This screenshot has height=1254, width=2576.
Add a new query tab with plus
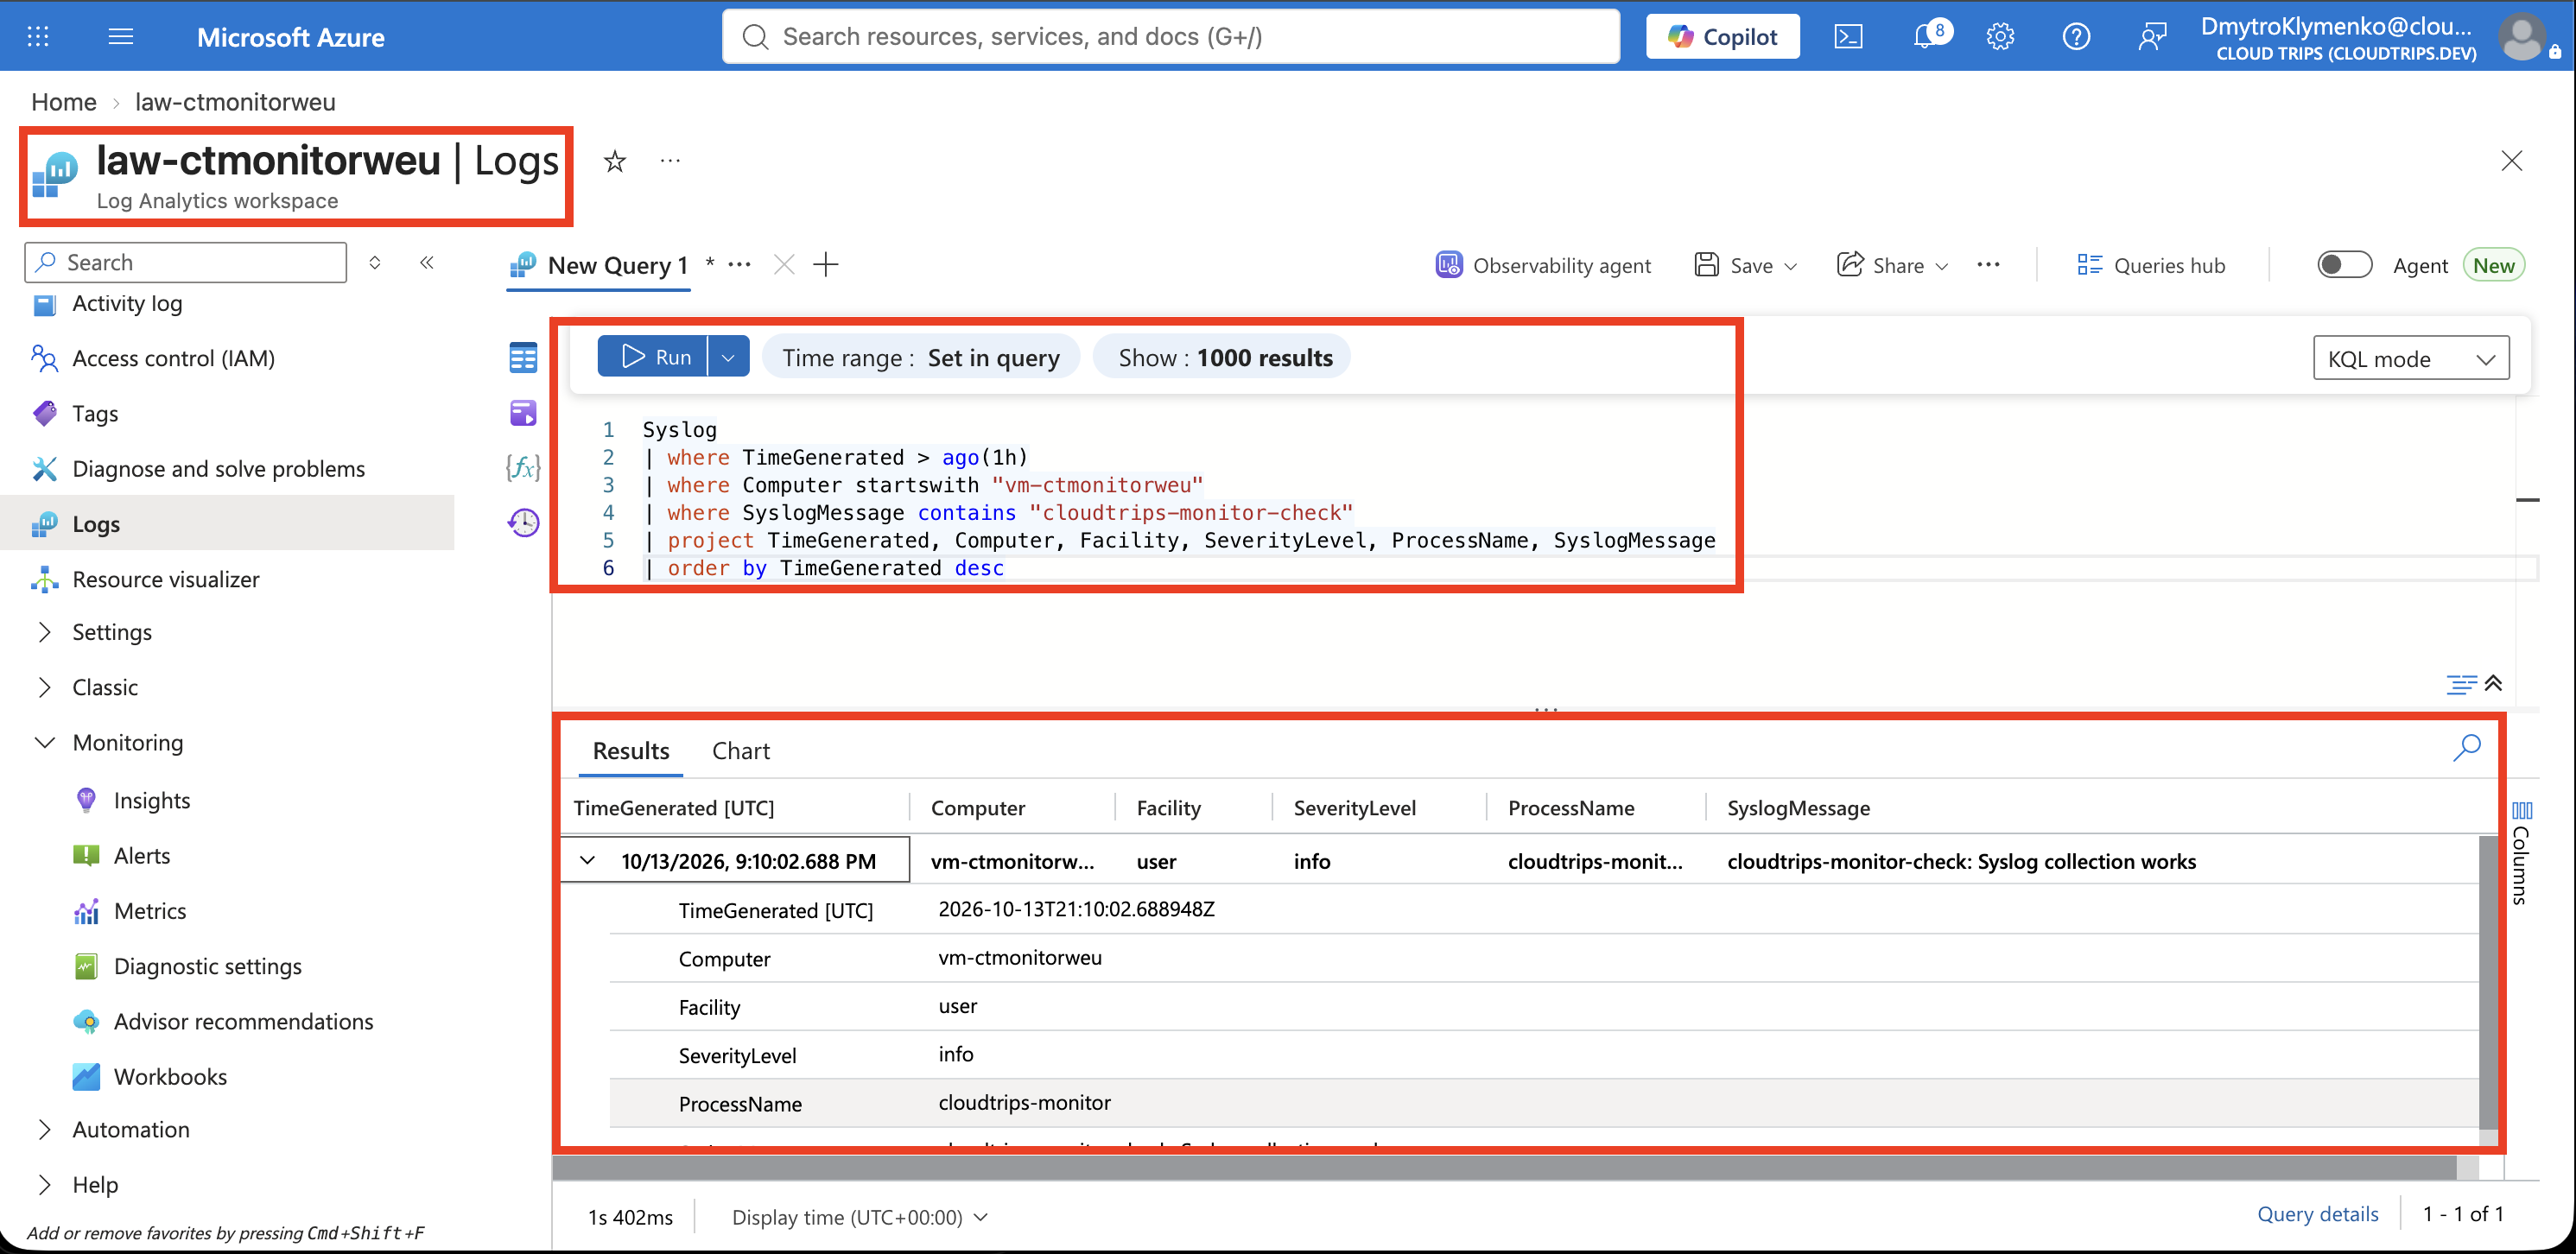pyautogui.click(x=826, y=265)
